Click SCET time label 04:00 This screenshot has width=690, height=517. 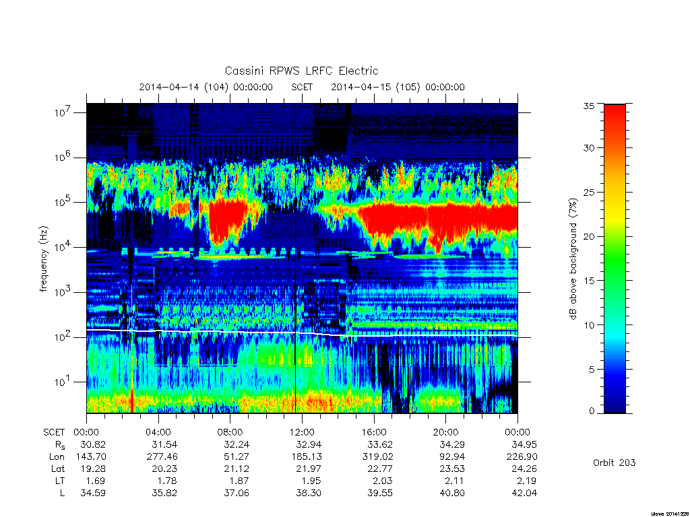[158, 432]
